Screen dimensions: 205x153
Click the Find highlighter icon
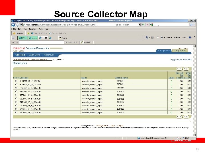click(x=82, y=42)
